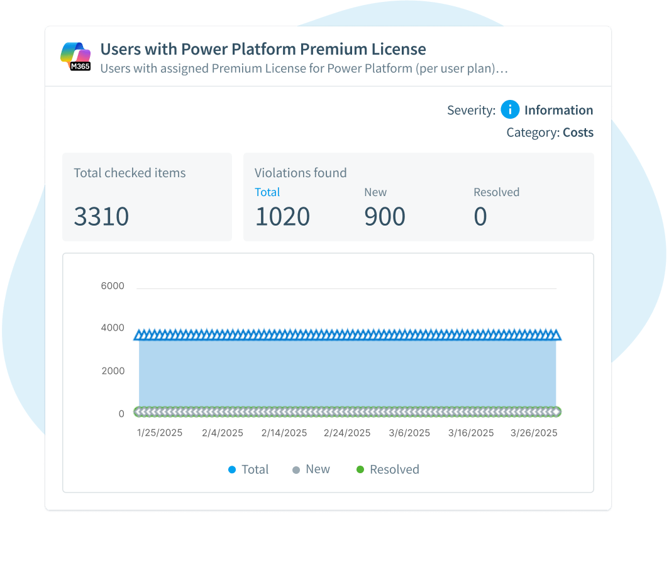Click the 1/25/2025 date on chart axis

(160, 433)
